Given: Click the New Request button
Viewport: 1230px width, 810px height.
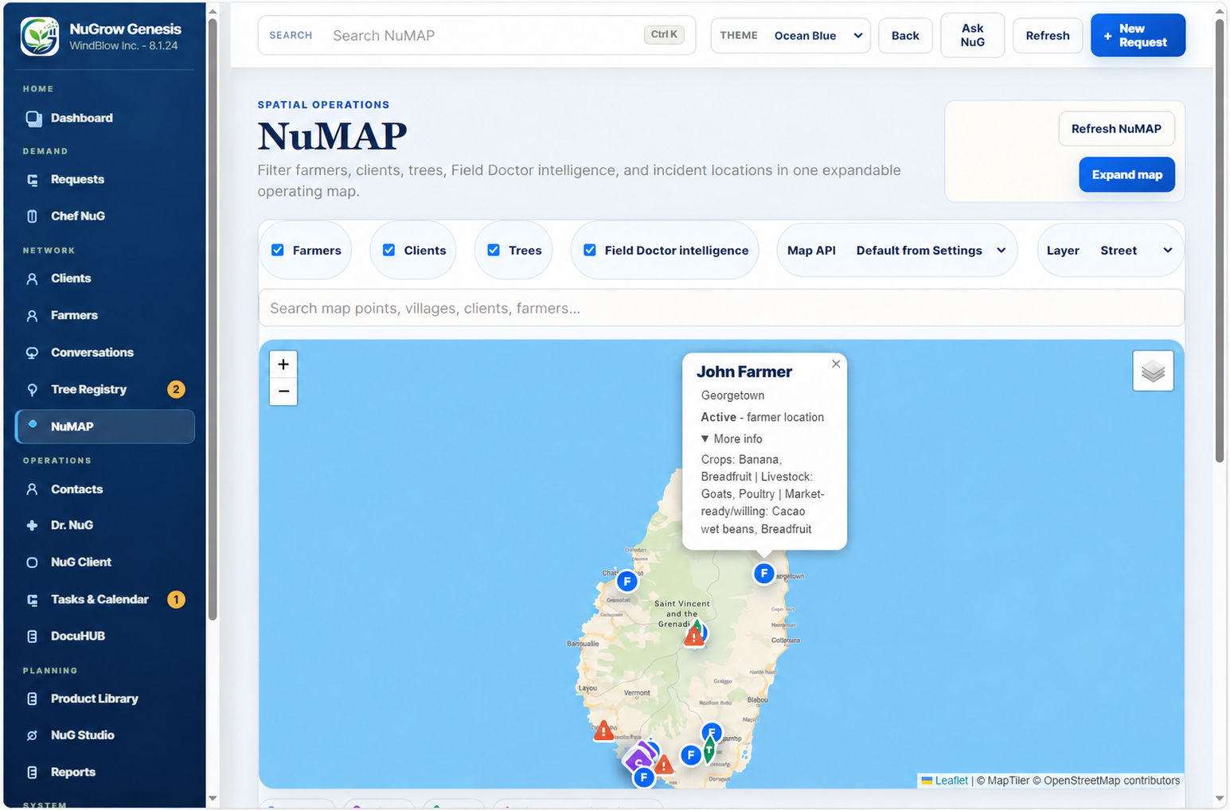Looking at the screenshot, I should [1138, 36].
